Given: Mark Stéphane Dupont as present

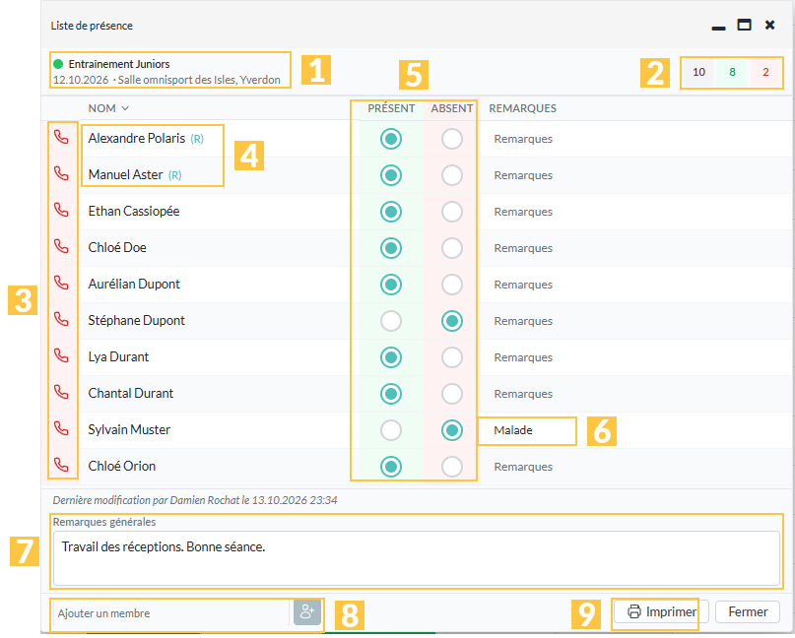Looking at the screenshot, I should (x=391, y=321).
